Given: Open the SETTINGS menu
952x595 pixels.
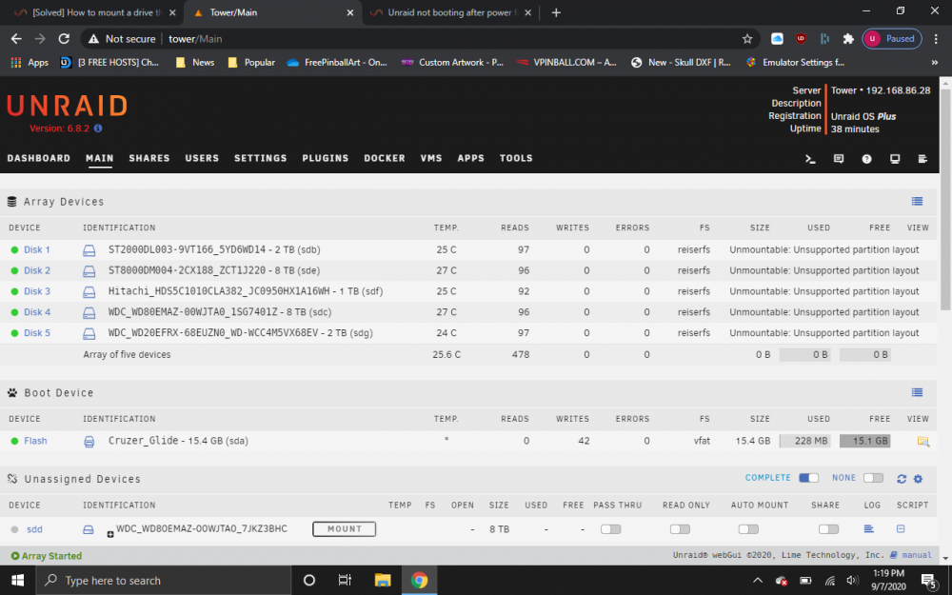Looking at the screenshot, I should [x=261, y=158].
